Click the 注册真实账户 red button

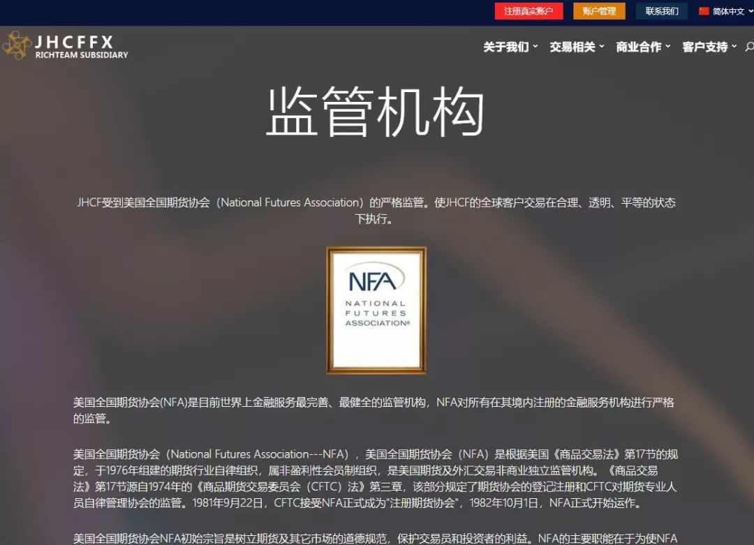click(x=528, y=11)
